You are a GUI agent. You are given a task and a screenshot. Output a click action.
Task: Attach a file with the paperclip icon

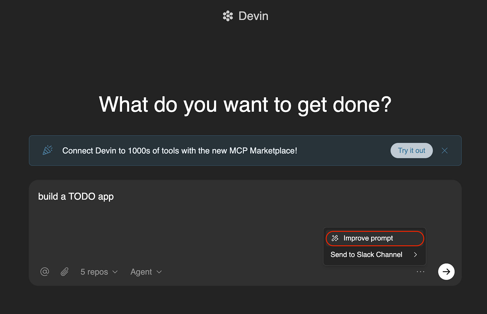(65, 272)
